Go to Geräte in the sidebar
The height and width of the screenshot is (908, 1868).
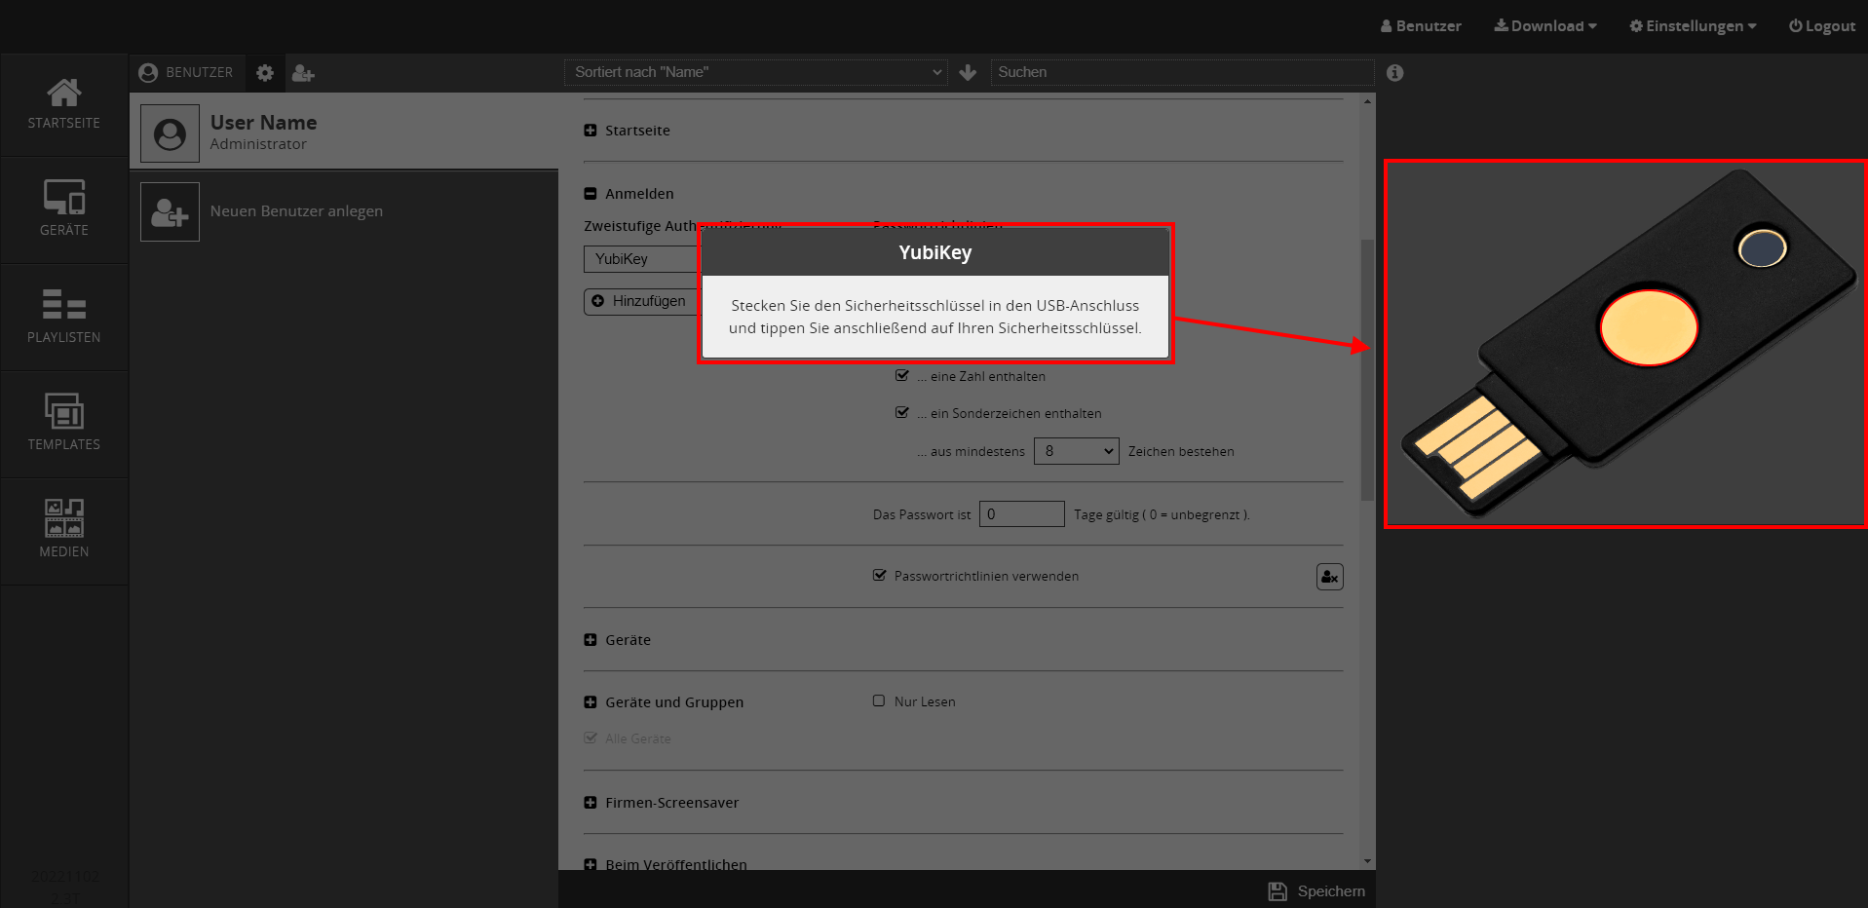pos(64,208)
